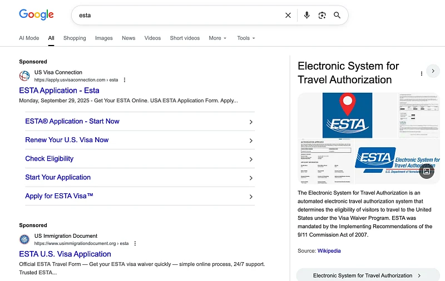Image resolution: width=445 pixels, height=281 pixels.
Task: Switch to the Videos tab
Action: pyautogui.click(x=152, y=38)
